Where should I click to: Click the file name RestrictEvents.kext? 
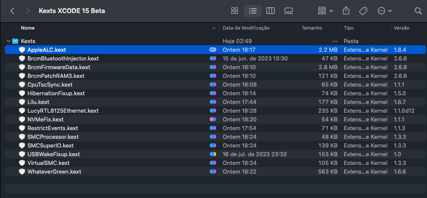tap(53, 128)
